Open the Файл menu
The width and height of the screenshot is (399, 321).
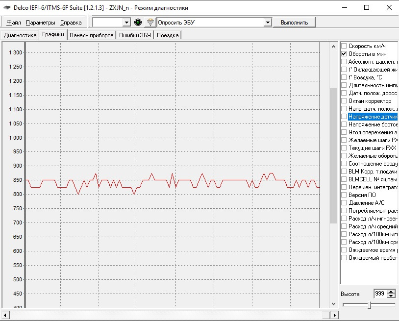coord(14,23)
